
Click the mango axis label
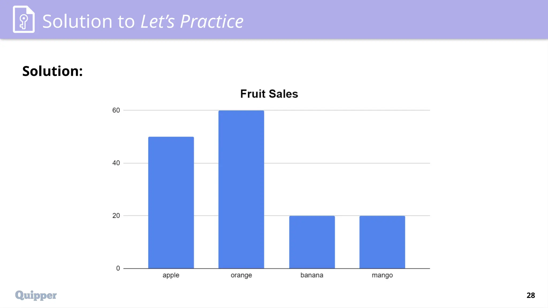tap(382, 275)
